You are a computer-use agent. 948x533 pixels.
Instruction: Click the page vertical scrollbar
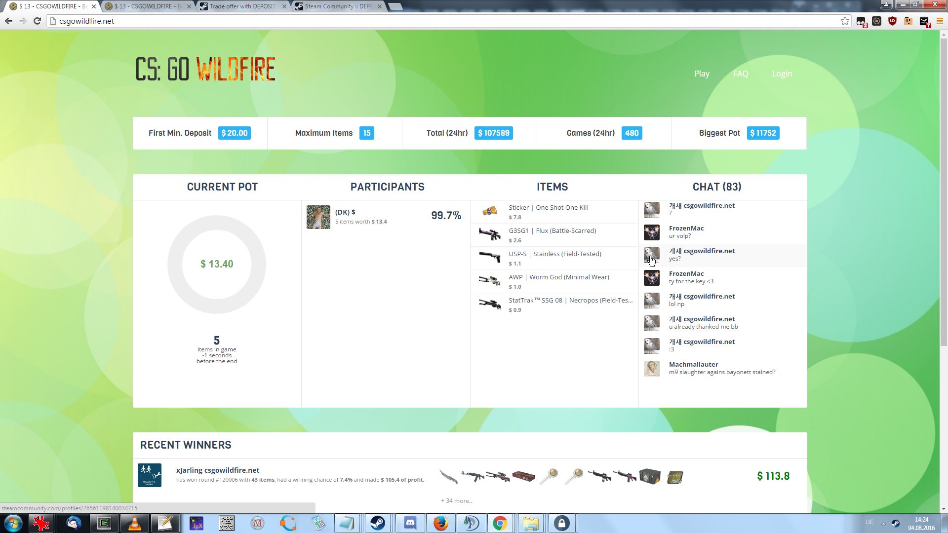pyautogui.click(x=944, y=197)
